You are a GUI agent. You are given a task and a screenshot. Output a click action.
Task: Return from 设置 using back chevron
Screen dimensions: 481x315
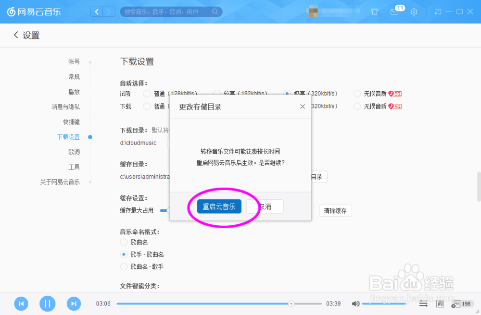point(16,35)
